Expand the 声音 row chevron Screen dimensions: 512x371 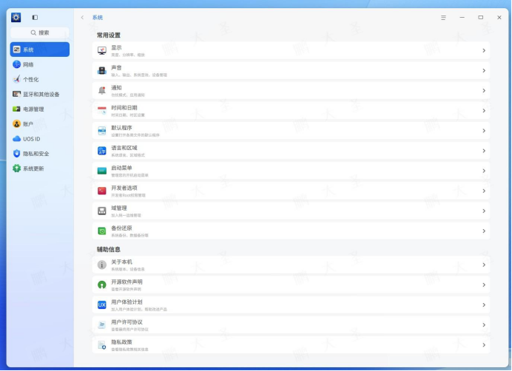(484, 70)
